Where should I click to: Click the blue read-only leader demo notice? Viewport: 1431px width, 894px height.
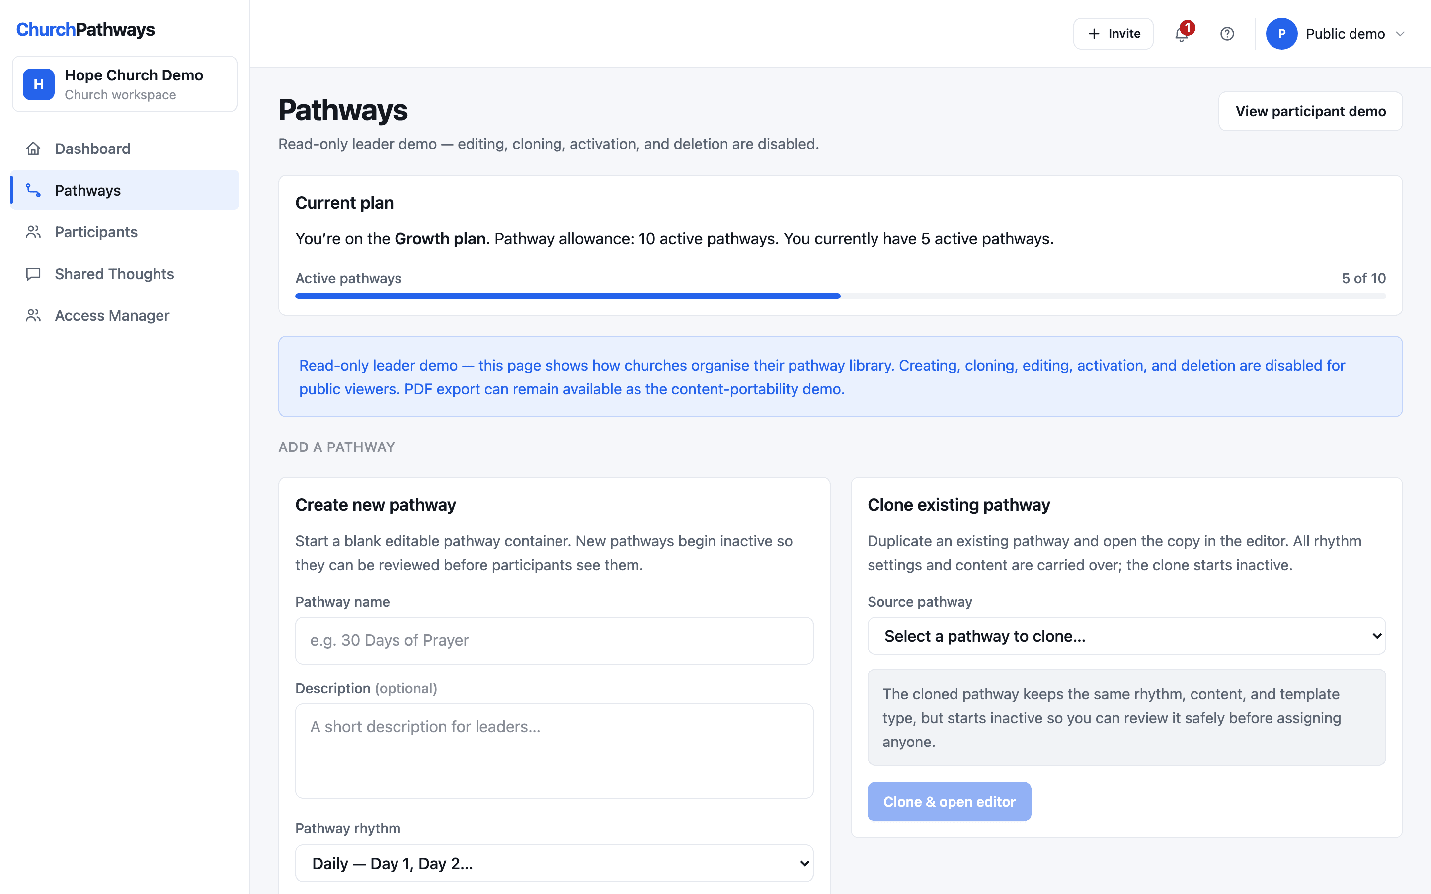coord(840,376)
